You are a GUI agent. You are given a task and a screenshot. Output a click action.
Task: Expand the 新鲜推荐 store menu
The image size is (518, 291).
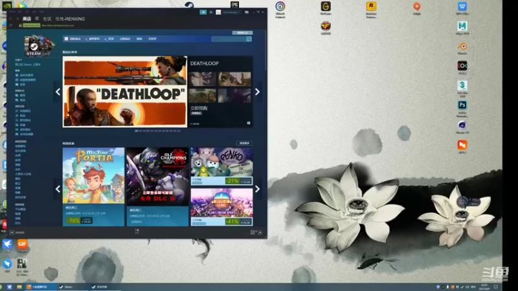[94, 39]
